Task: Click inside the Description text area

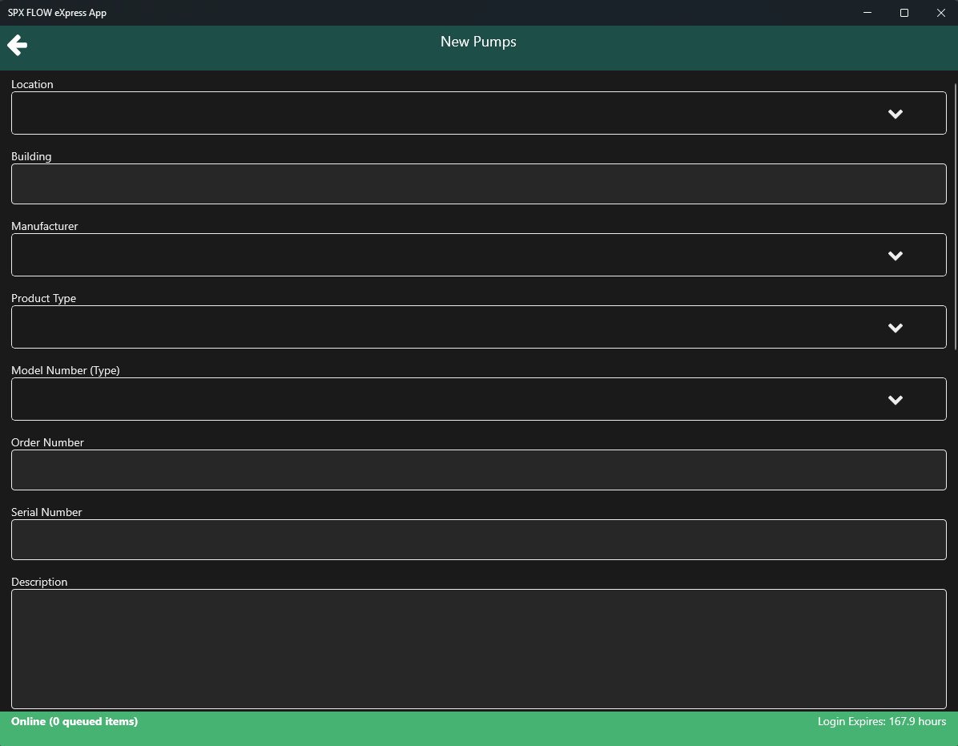Action: (478, 649)
